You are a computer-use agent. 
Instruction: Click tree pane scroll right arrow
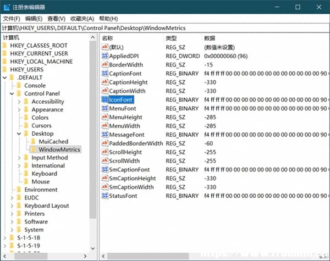point(85,256)
